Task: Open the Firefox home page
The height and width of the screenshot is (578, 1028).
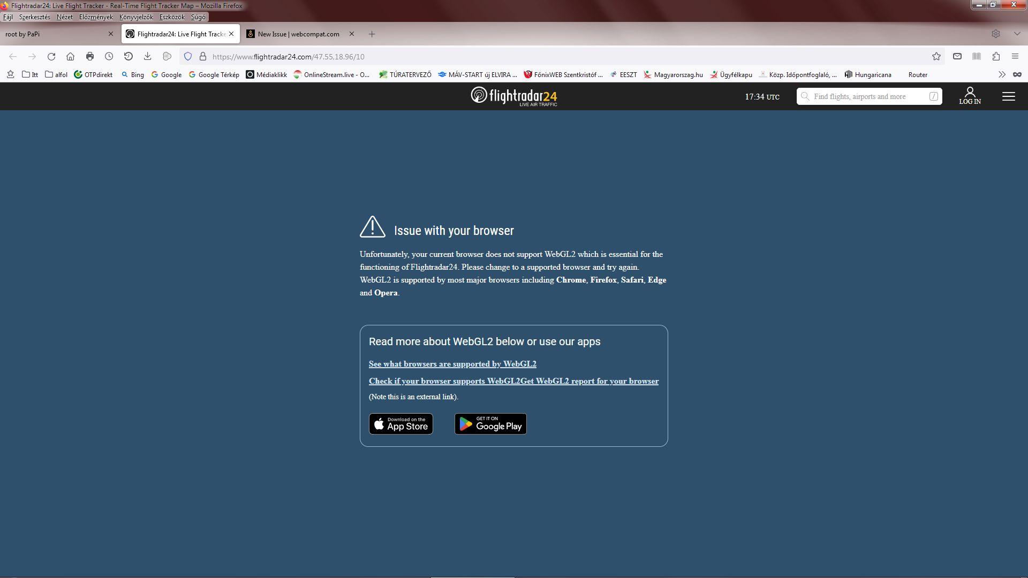Action: (70, 57)
